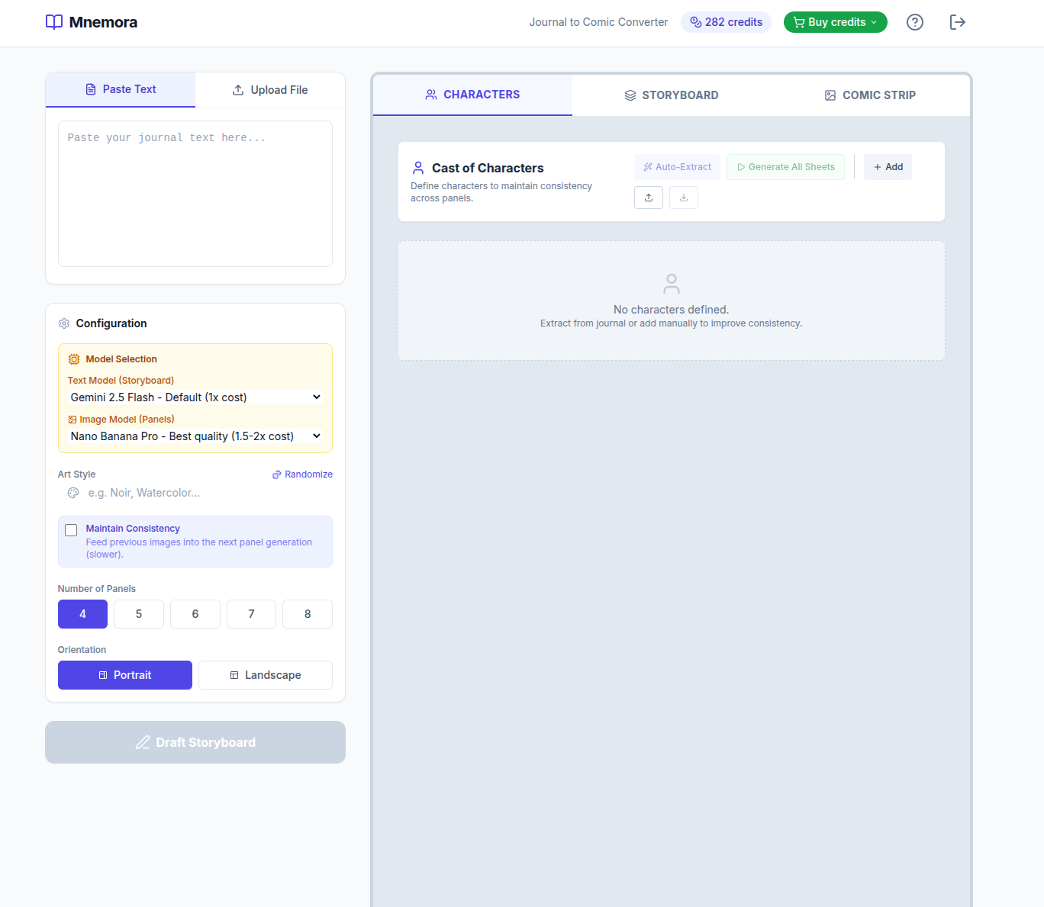Click Randomize art style dice link
Image resolution: width=1044 pixels, height=907 pixels.
click(x=302, y=474)
